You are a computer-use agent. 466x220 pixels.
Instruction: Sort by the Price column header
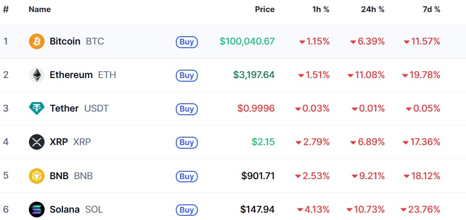coord(264,9)
